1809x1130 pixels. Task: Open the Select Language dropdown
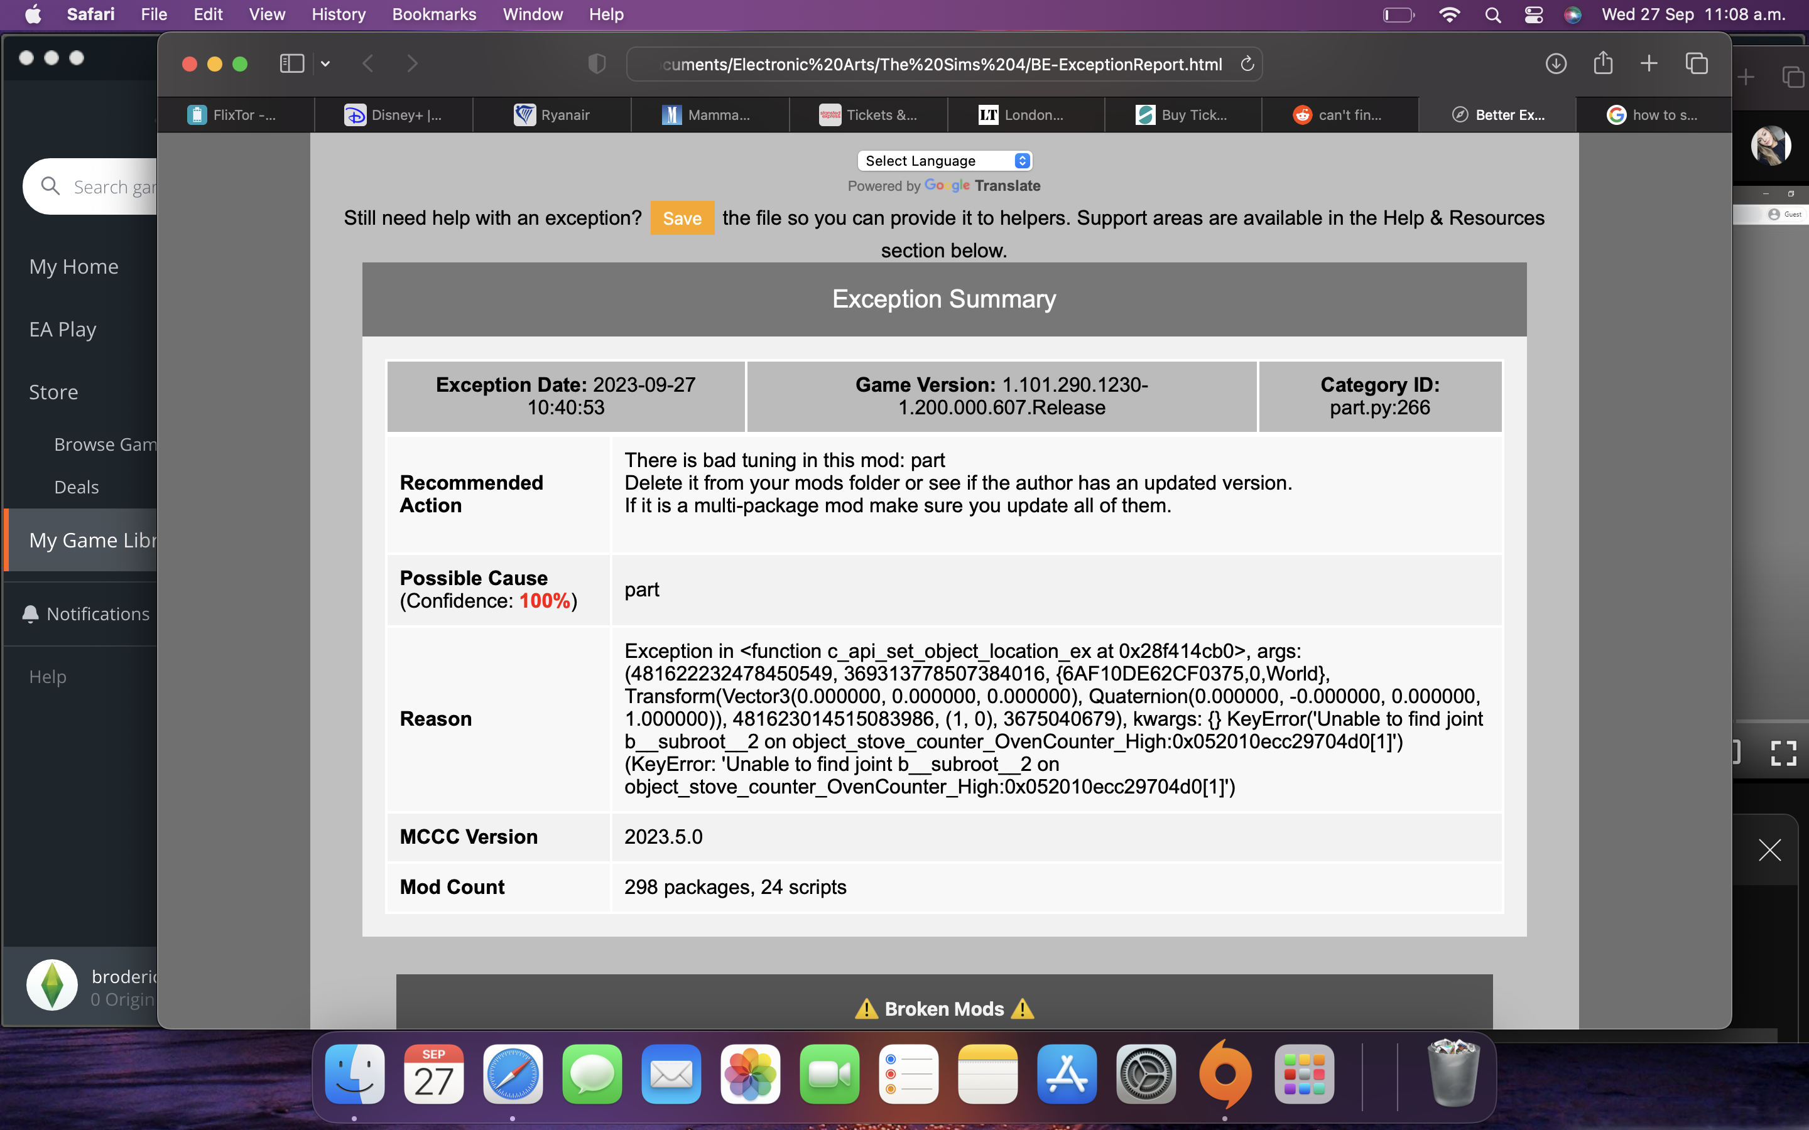pos(945,161)
